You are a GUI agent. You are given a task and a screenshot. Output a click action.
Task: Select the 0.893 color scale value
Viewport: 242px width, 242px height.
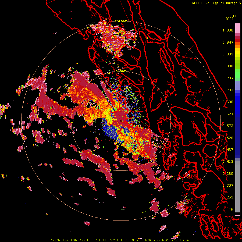228,54
